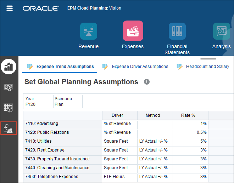
Task: Click the info icon beside the page title
Action: (147, 82)
